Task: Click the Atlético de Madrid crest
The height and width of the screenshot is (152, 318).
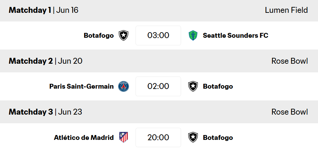Action: (123, 137)
